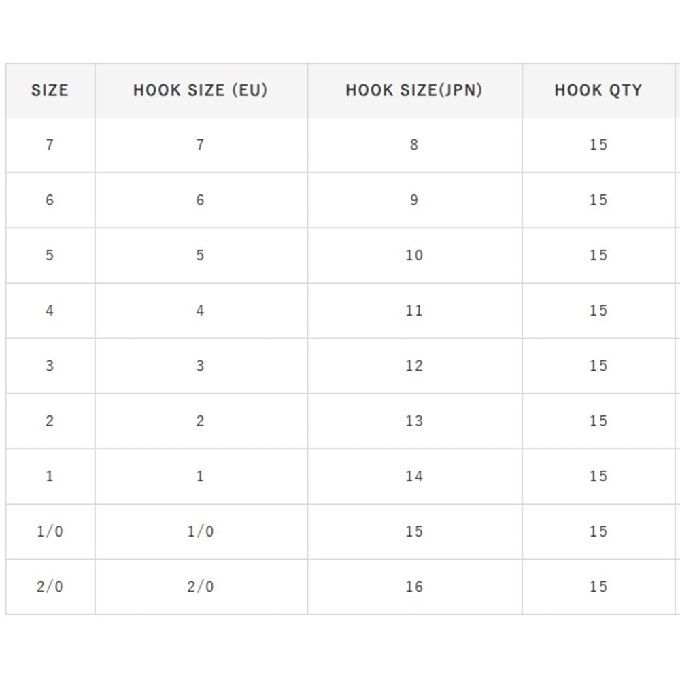The image size is (680, 680).
Task: Select the JPN hook size 16 cell
Action: (x=414, y=586)
